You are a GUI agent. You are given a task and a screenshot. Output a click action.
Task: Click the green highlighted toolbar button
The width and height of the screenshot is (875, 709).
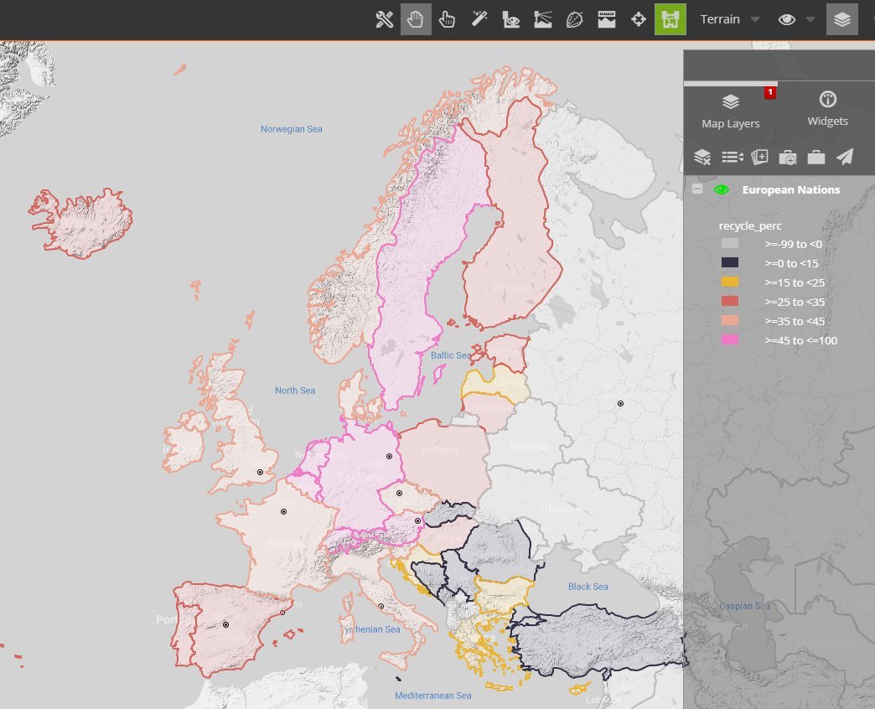coord(670,19)
